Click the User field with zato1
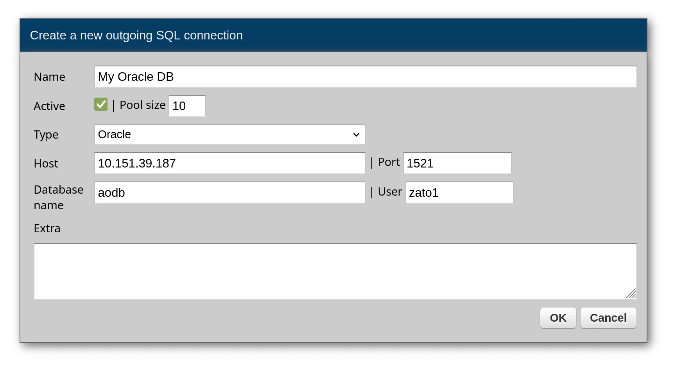 click(x=459, y=192)
